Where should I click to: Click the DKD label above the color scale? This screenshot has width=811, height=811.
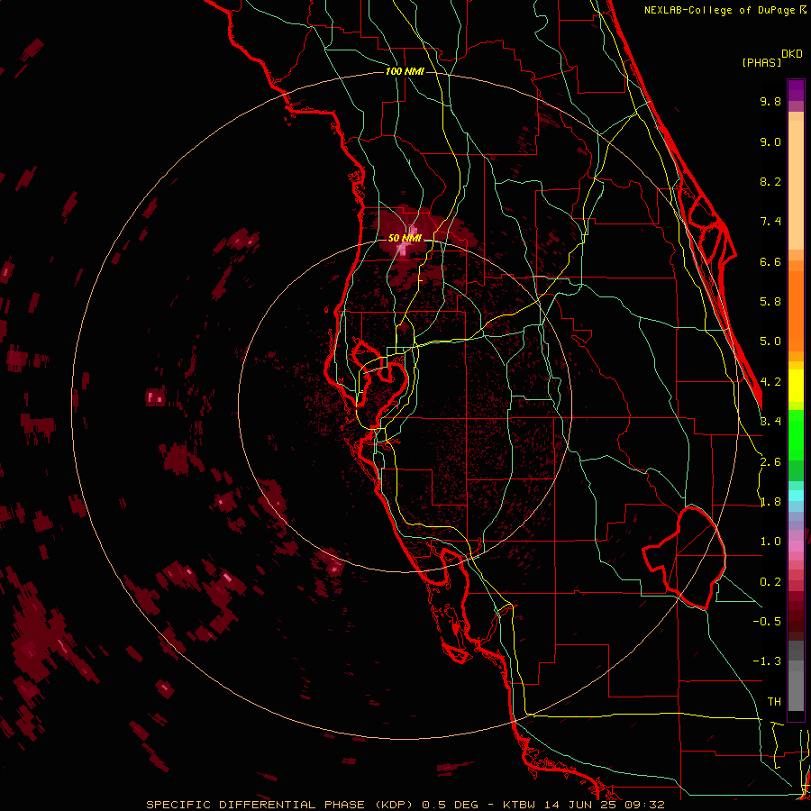(792, 54)
